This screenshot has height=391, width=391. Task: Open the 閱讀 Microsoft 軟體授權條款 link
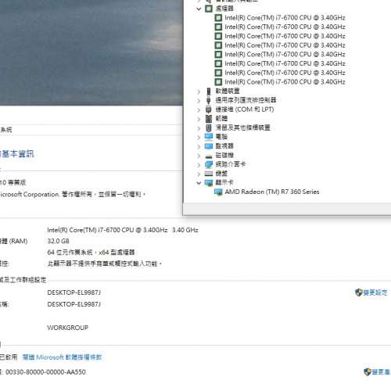62,357
